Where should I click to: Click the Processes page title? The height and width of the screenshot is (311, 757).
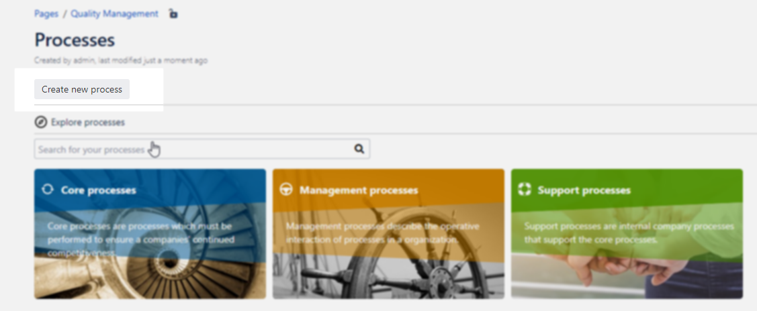tap(75, 40)
